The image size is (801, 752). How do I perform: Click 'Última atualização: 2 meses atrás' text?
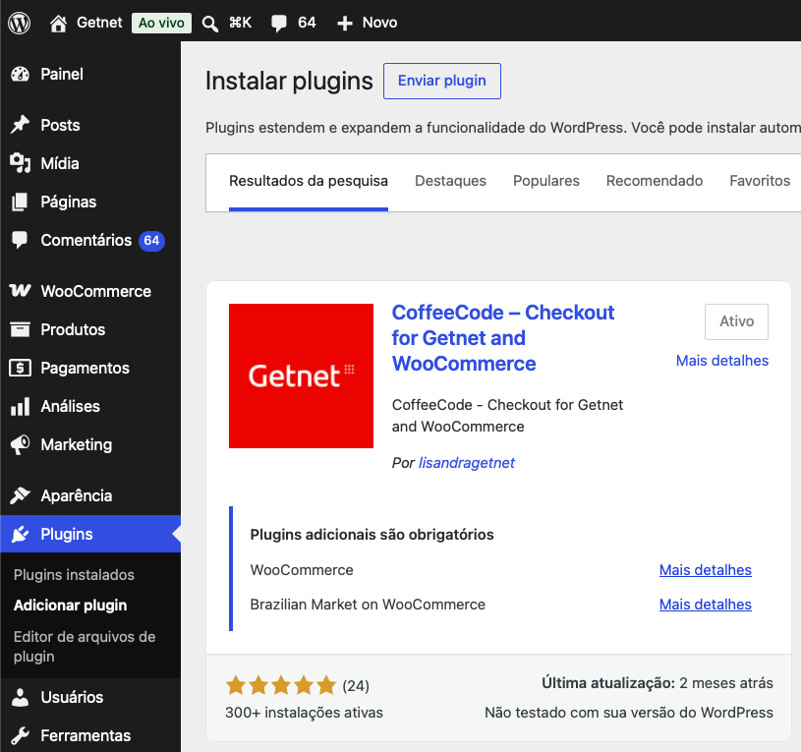(658, 683)
